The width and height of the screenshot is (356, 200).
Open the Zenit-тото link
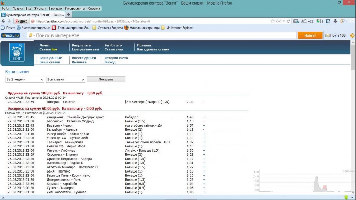(x=113, y=45)
